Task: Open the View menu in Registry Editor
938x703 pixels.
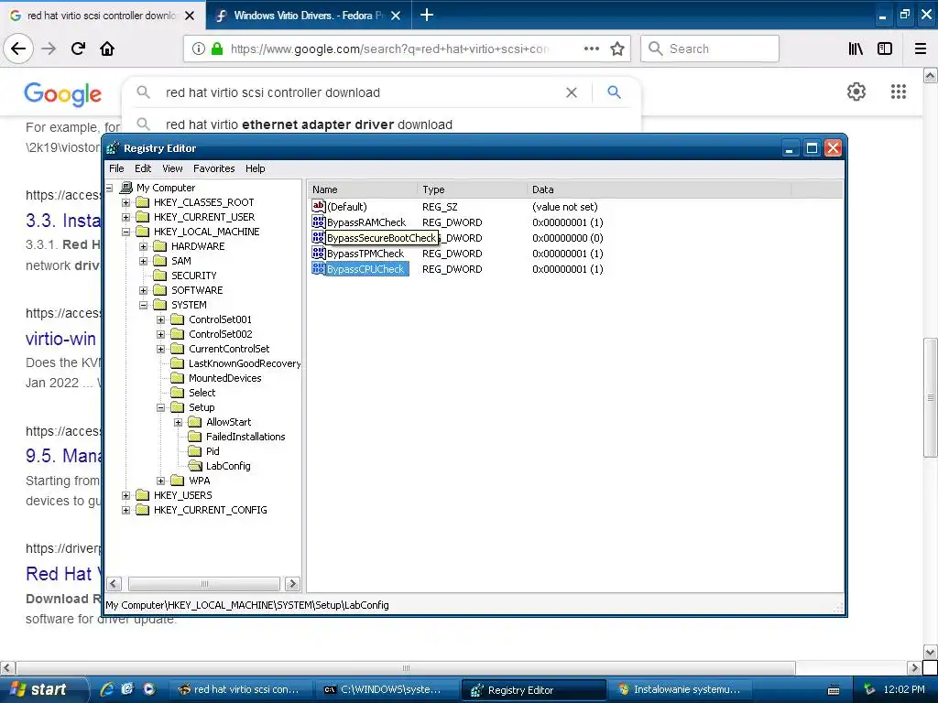Action: pyautogui.click(x=172, y=168)
